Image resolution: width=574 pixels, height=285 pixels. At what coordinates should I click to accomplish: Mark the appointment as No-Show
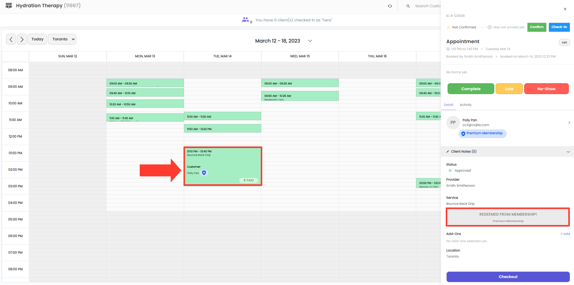546,89
